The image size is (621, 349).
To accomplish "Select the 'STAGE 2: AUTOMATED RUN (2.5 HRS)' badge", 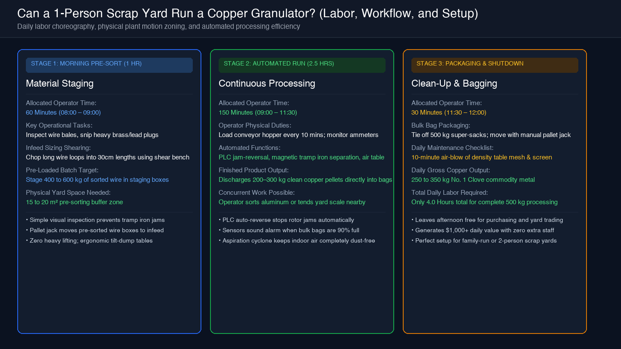I will [x=302, y=65].
